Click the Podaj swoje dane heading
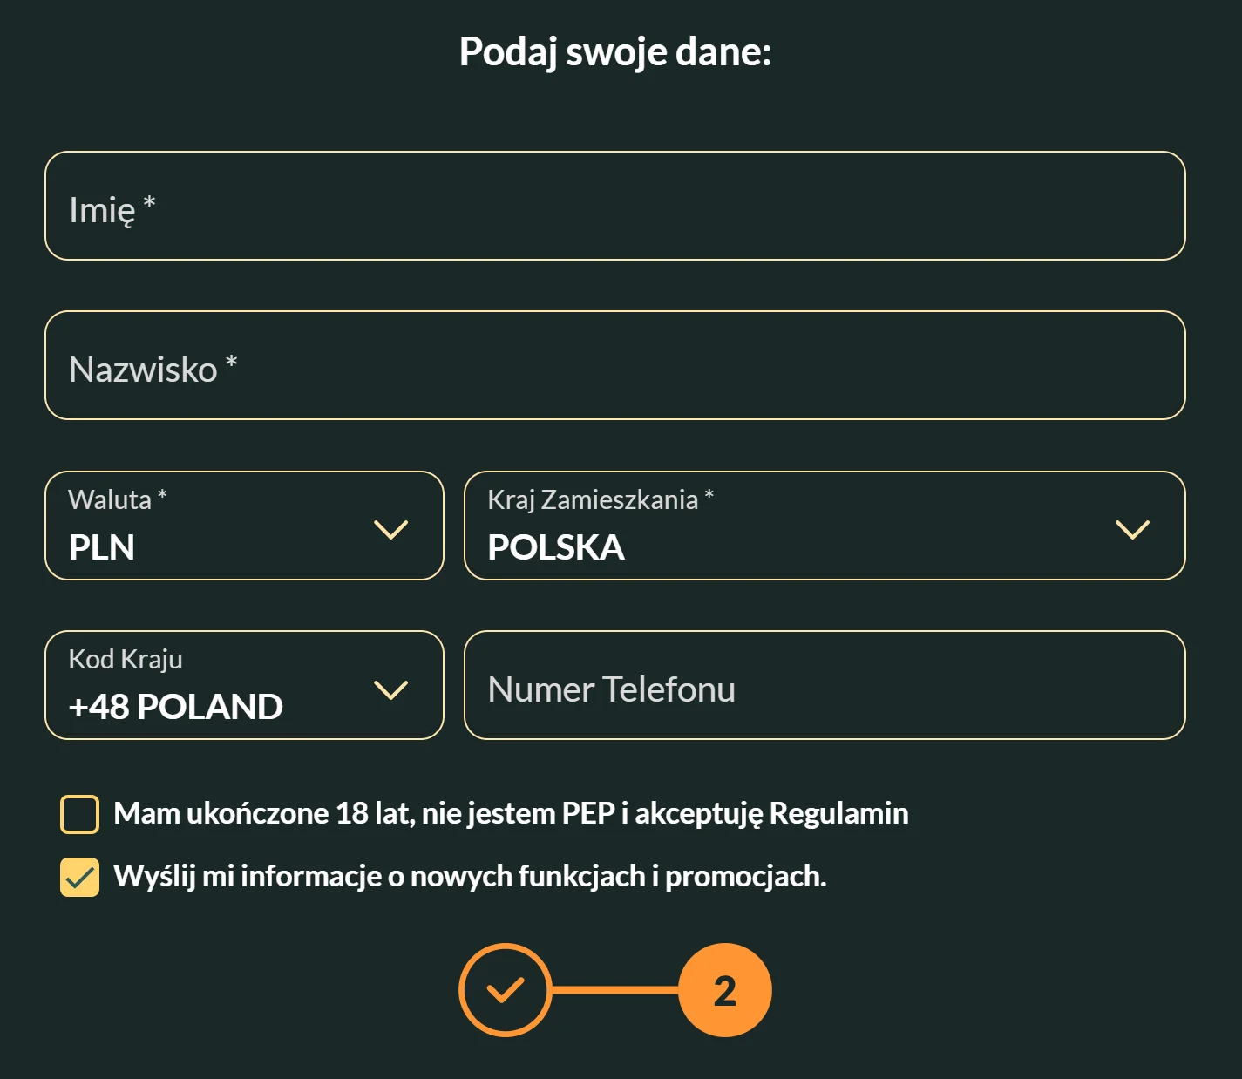Viewport: 1242px width, 1079px height. [x=615, y=52]
